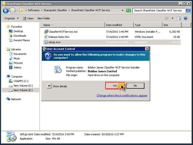Open the Pictures library

click(x=18, y=63)
